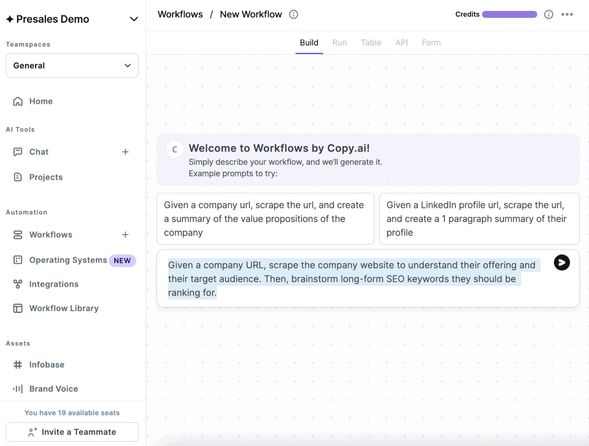Click the Copy.ai C avatar icon
The image size is (589, 446).
coord(175,149)
